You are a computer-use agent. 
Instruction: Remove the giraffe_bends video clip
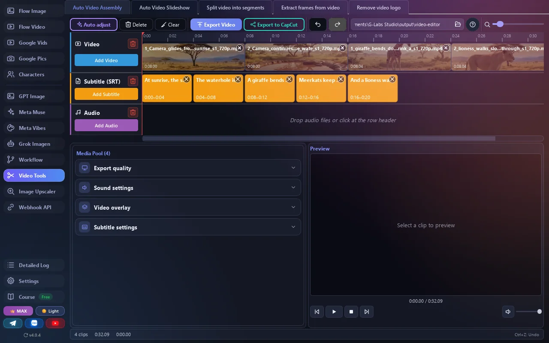pyautogui.click(x=446, y=48)
